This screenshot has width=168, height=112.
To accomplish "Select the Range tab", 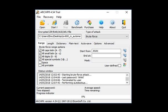I will tap(41, 43).
